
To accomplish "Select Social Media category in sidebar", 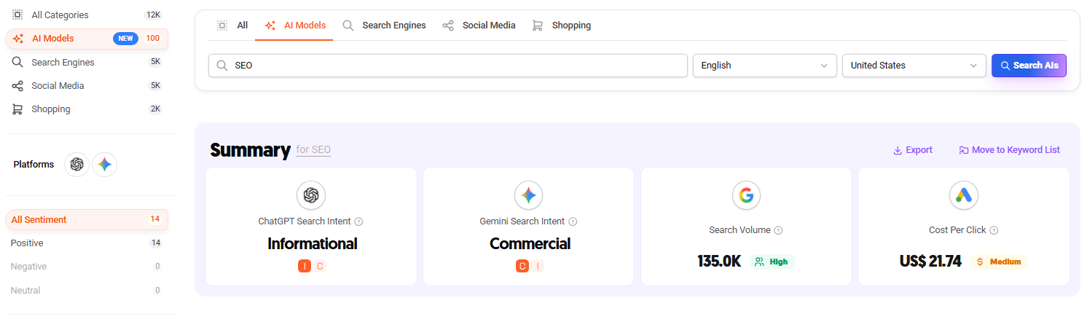I will coord(58,86).
